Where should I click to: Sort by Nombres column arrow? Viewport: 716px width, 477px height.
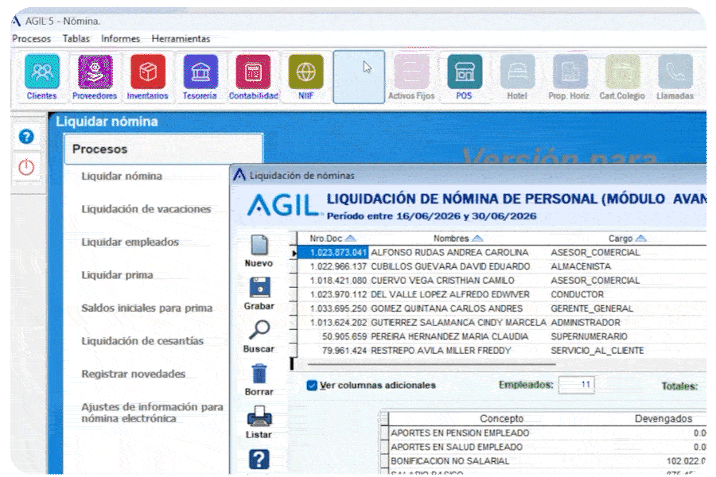[x=477, y=238]
